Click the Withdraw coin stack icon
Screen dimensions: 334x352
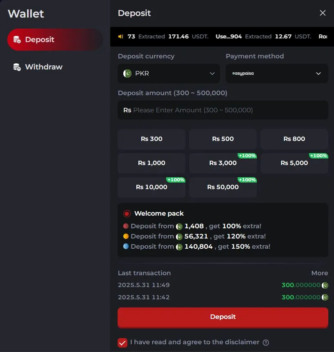click(x=17, y=67)
